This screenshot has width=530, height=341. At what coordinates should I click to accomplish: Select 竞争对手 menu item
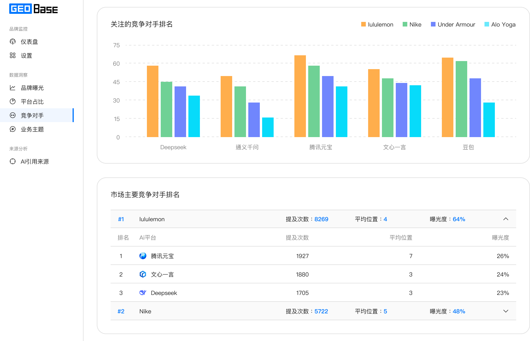[37, 115]
